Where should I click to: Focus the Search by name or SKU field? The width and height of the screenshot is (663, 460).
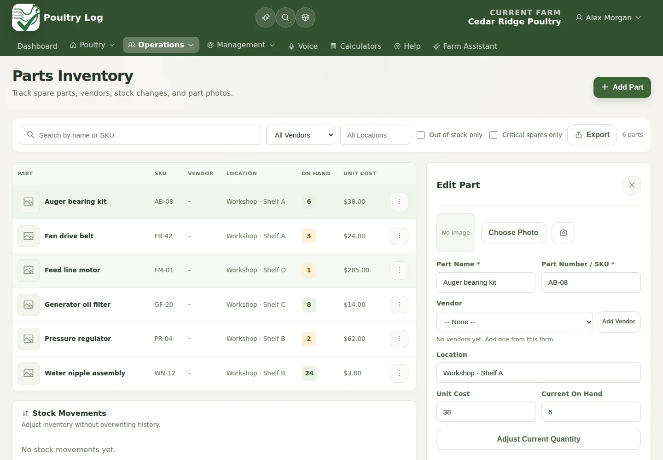pyautogui.click(x=140, y=135)
